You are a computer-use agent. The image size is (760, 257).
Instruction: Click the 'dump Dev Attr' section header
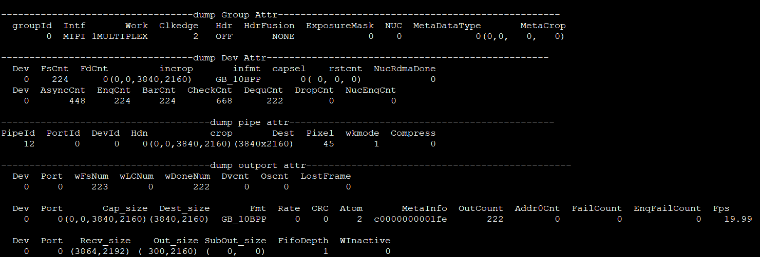pyautogui.click(x=231, y=58)
